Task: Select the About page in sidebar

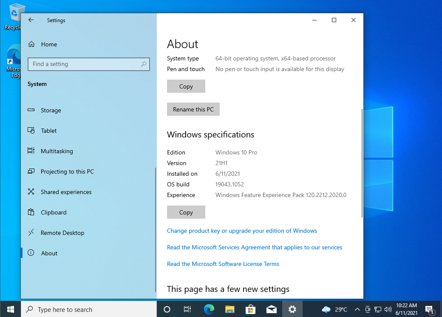Action: coord(89,253)
